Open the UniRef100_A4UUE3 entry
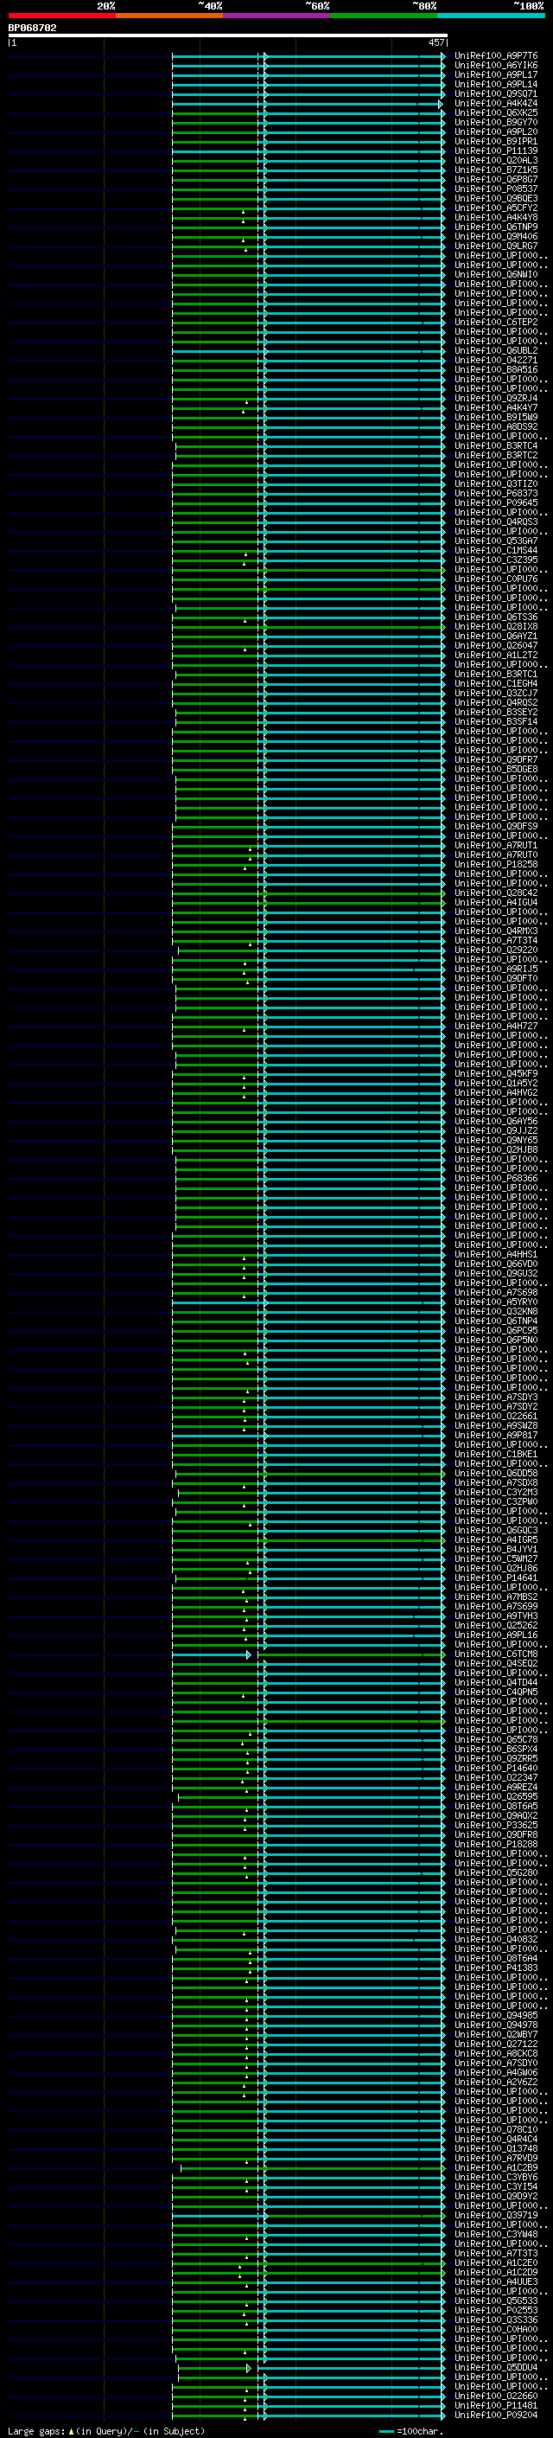This screenshot has width=553, height=2438. 496,2281
